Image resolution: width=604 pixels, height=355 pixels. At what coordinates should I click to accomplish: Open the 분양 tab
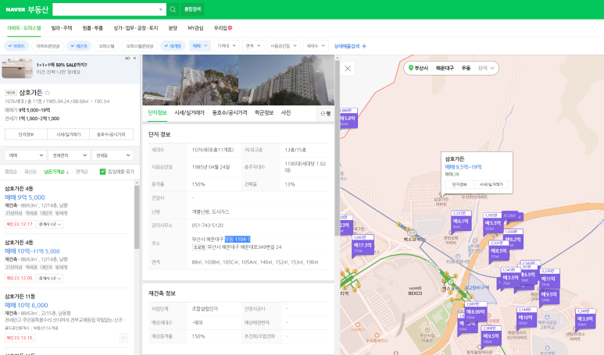(x=173, y=28)
